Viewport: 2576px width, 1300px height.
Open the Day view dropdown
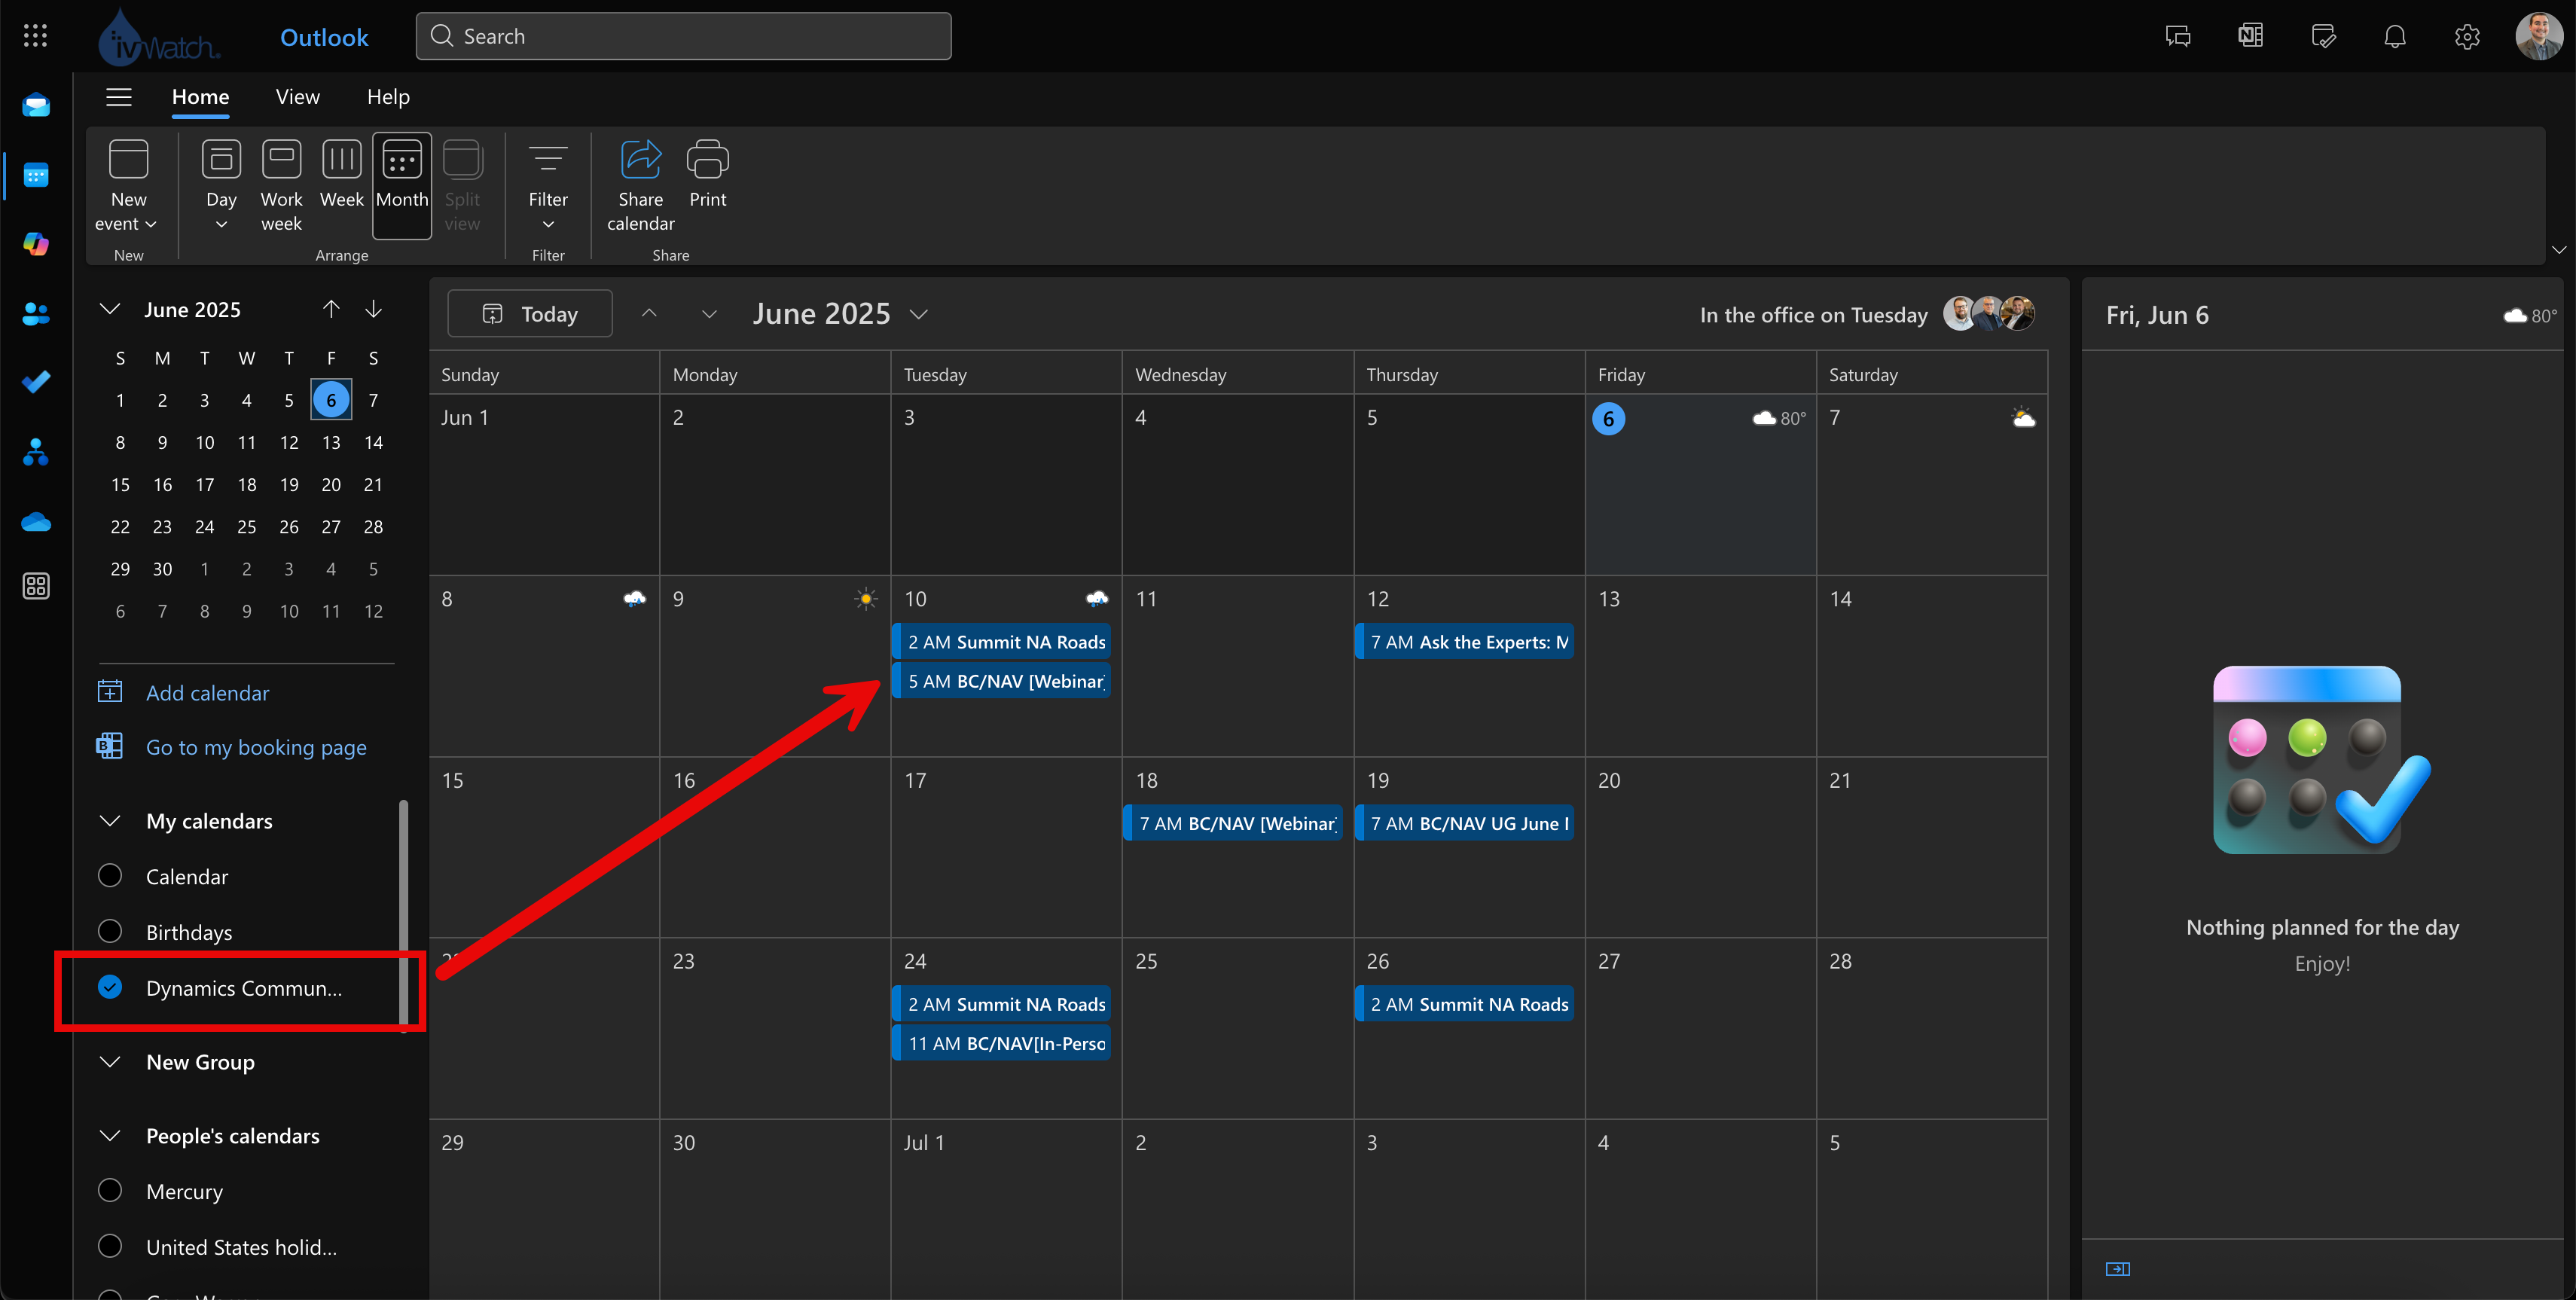point(221,225)
